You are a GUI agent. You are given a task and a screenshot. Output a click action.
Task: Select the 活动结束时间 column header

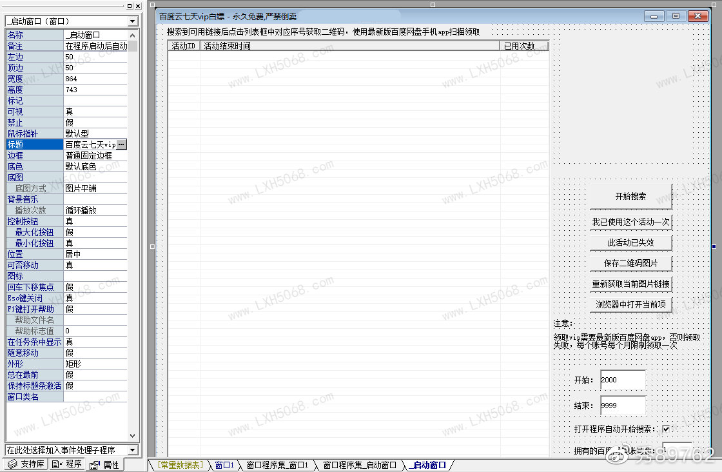(350, 46)
